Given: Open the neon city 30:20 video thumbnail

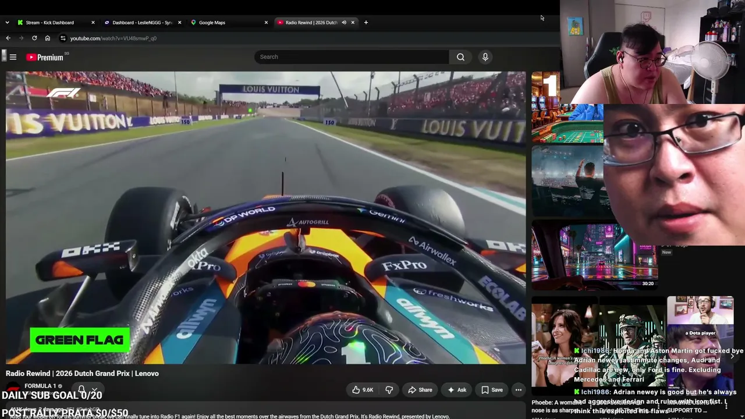Looking at the screenshot, I should (594, 255).
